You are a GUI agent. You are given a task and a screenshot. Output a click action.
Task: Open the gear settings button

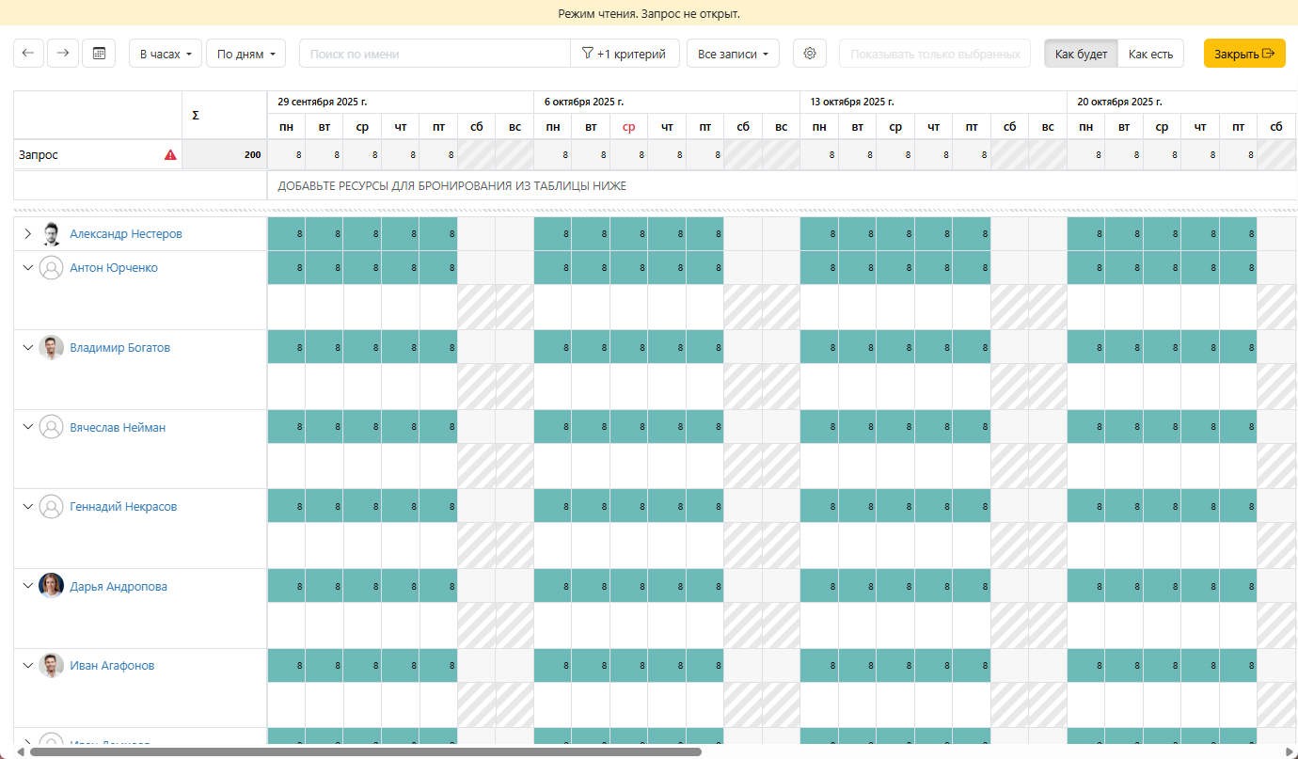coord(809,54)
